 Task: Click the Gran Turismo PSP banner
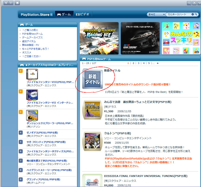coord(140,38)
